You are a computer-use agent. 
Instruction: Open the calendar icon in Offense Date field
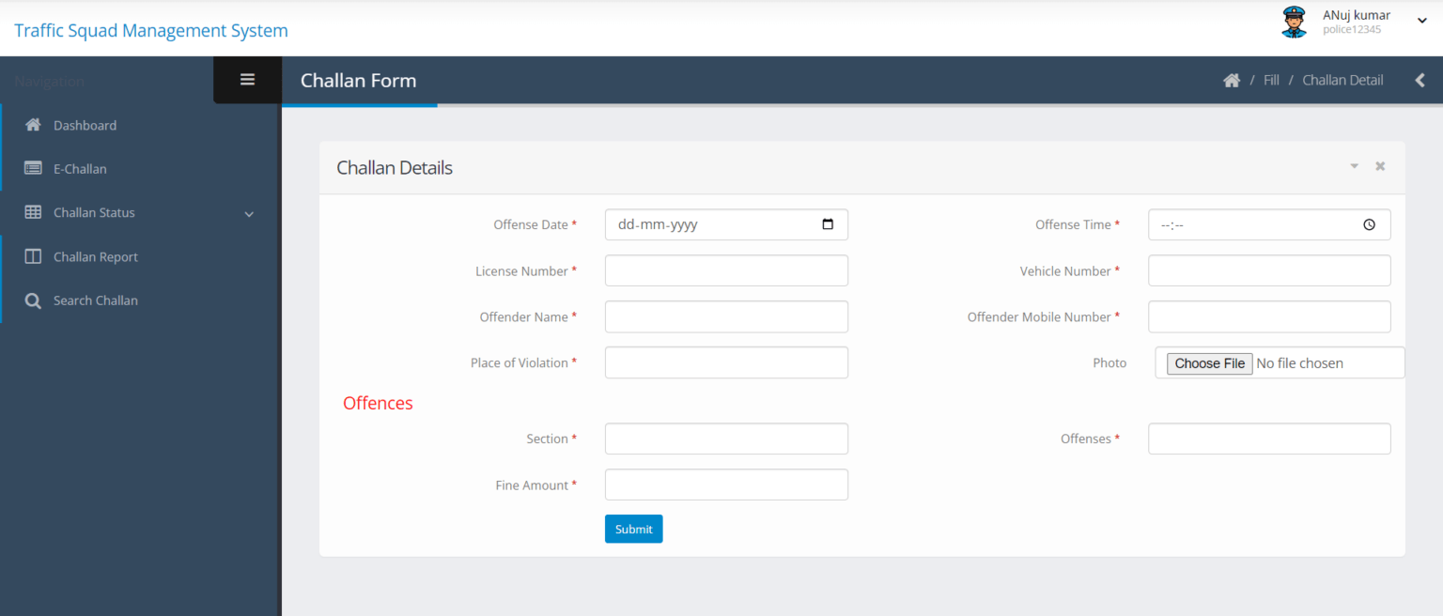[x=827, y=223]
